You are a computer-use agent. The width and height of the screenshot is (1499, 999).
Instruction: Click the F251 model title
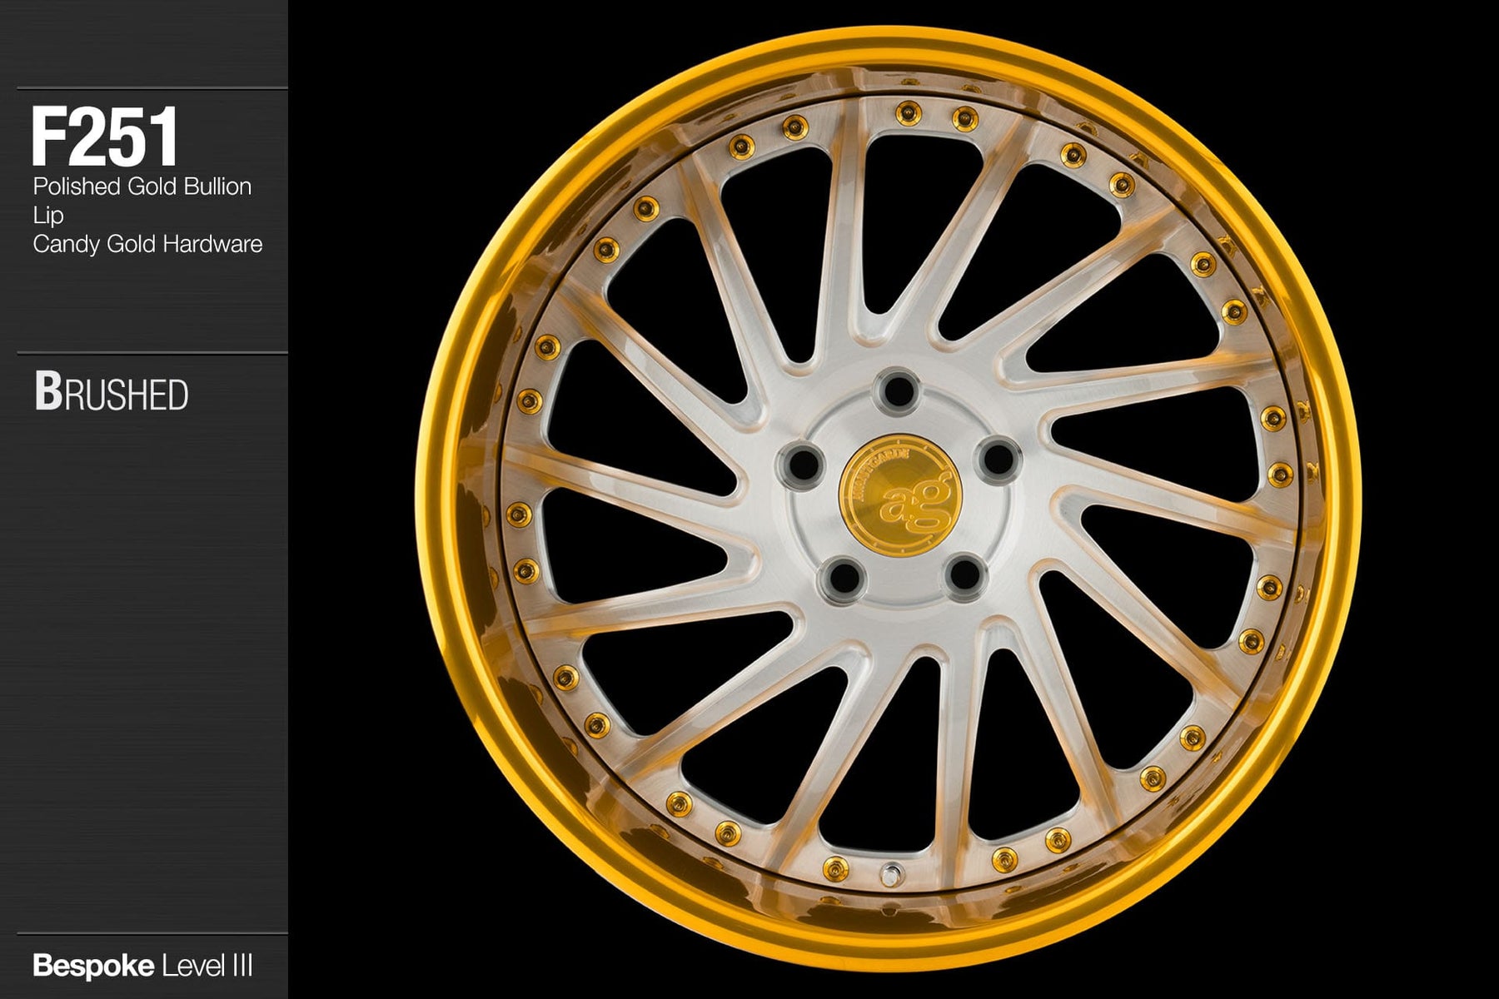point(105,137)
